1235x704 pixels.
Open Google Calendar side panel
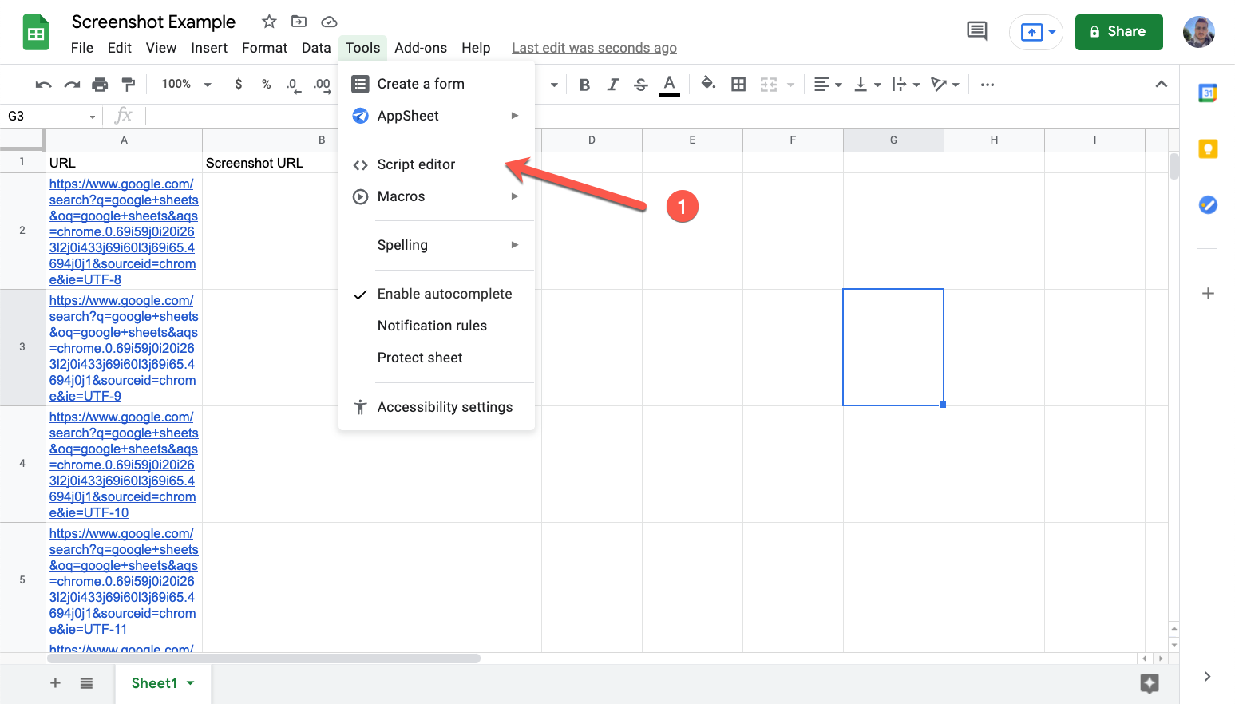click(x=1208, y=93)
